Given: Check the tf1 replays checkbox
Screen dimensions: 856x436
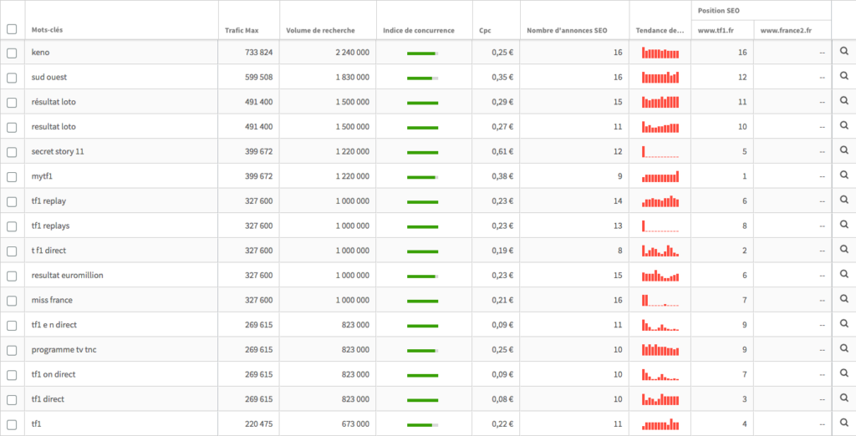Looking at the screenshot, I should pyautogui.click(x=12, y=226).
